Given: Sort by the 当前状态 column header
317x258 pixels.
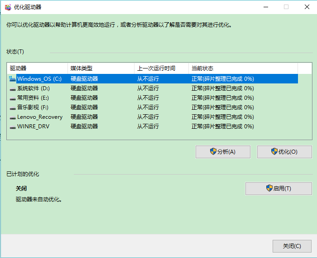Looking at the screenshot, I should point(243,68).
